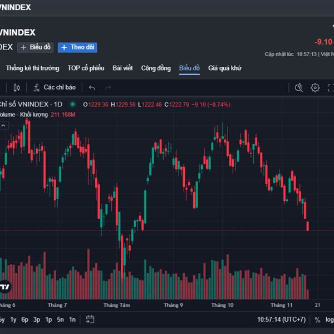Click the open value O1229.36
The width and height of the screenshot is (334, 334).
pos(96,105)
